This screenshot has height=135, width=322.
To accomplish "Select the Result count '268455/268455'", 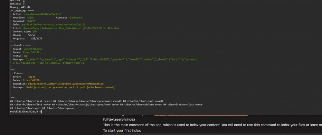I will [33, 49].
